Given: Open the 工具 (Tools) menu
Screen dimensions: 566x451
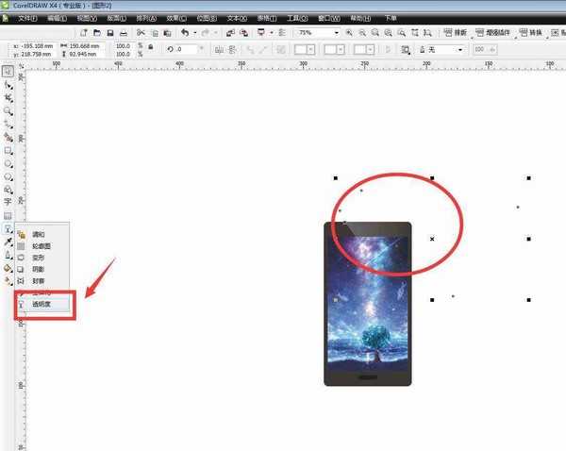Looking at the screenshot, I should pyautogui.click(x=297, y=18).
